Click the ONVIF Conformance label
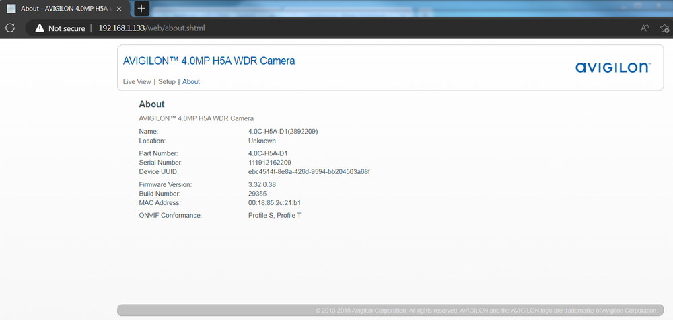Viewport: 673px width, 320px height. pos(170,215)
